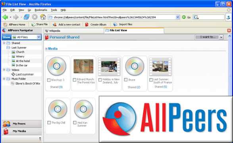Check the Mashup 3 checkbox
The height and width of the screenshot is (143, 233).
click(x=49, y=80)
